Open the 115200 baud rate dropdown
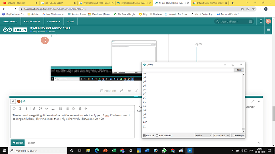Screen dimensions: 275x154 [x=221, y=135]
